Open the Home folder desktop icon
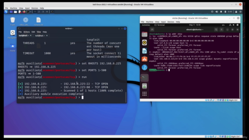Viewport: 249px width, 140px height. point(12,47)
